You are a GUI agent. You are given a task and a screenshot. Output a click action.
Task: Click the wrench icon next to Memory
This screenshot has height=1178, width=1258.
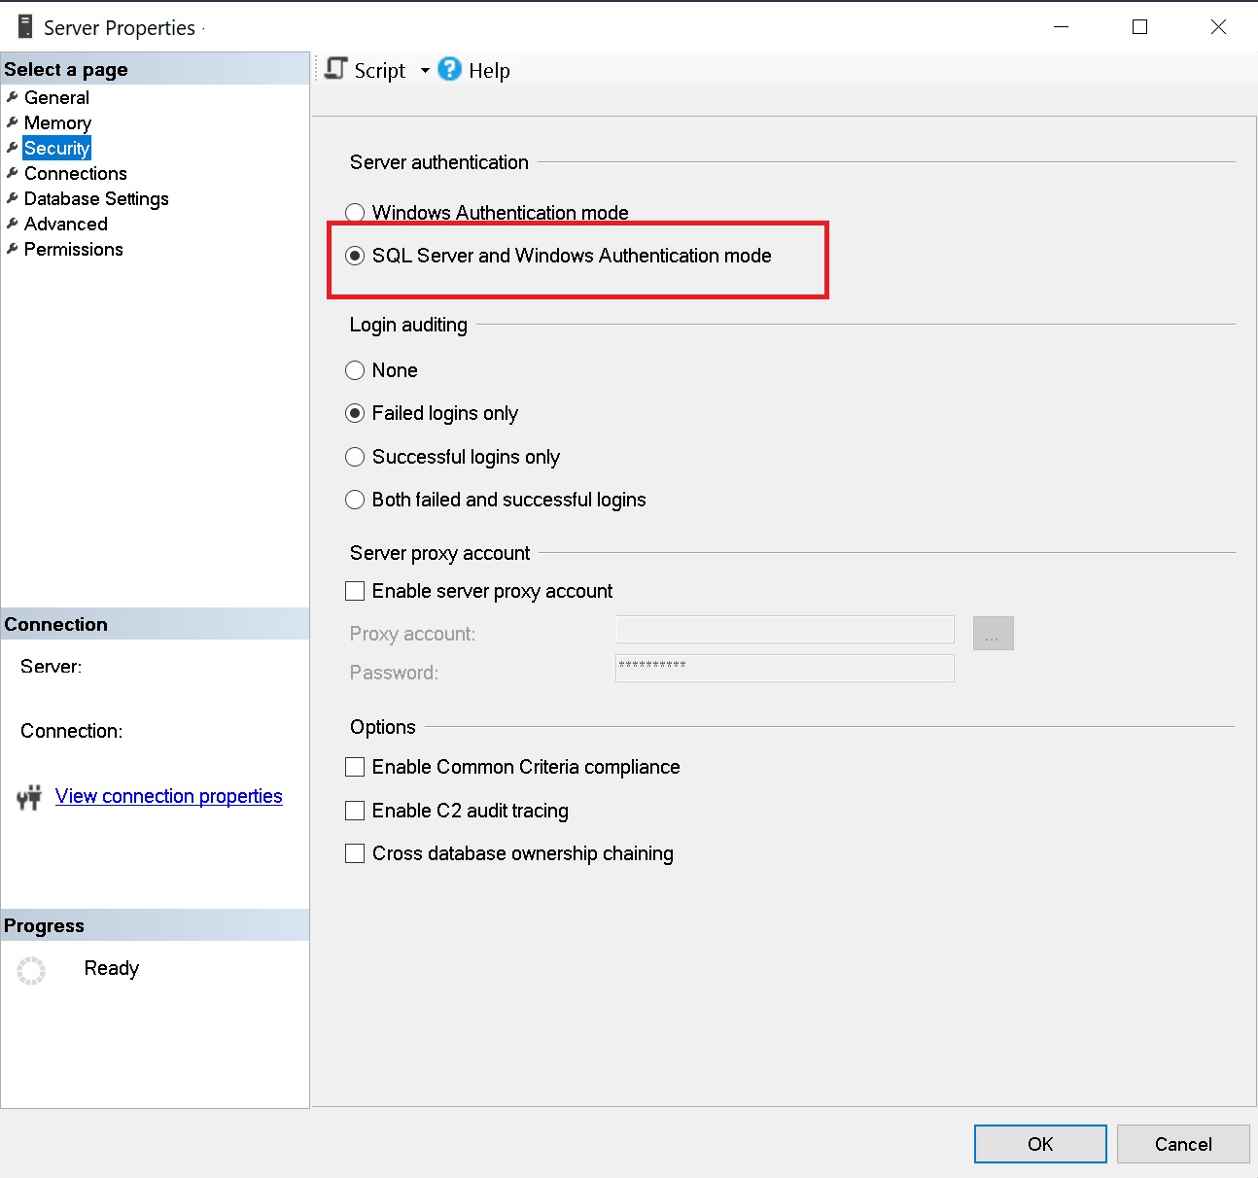click(12, 122)
